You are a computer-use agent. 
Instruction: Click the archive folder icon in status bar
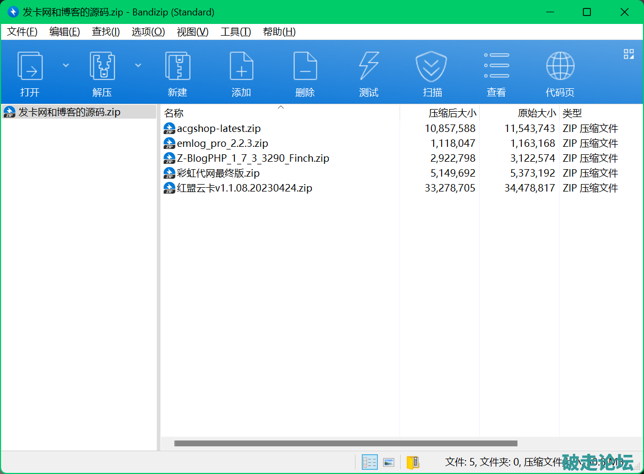pyautogui.click(x=413, y=462)
